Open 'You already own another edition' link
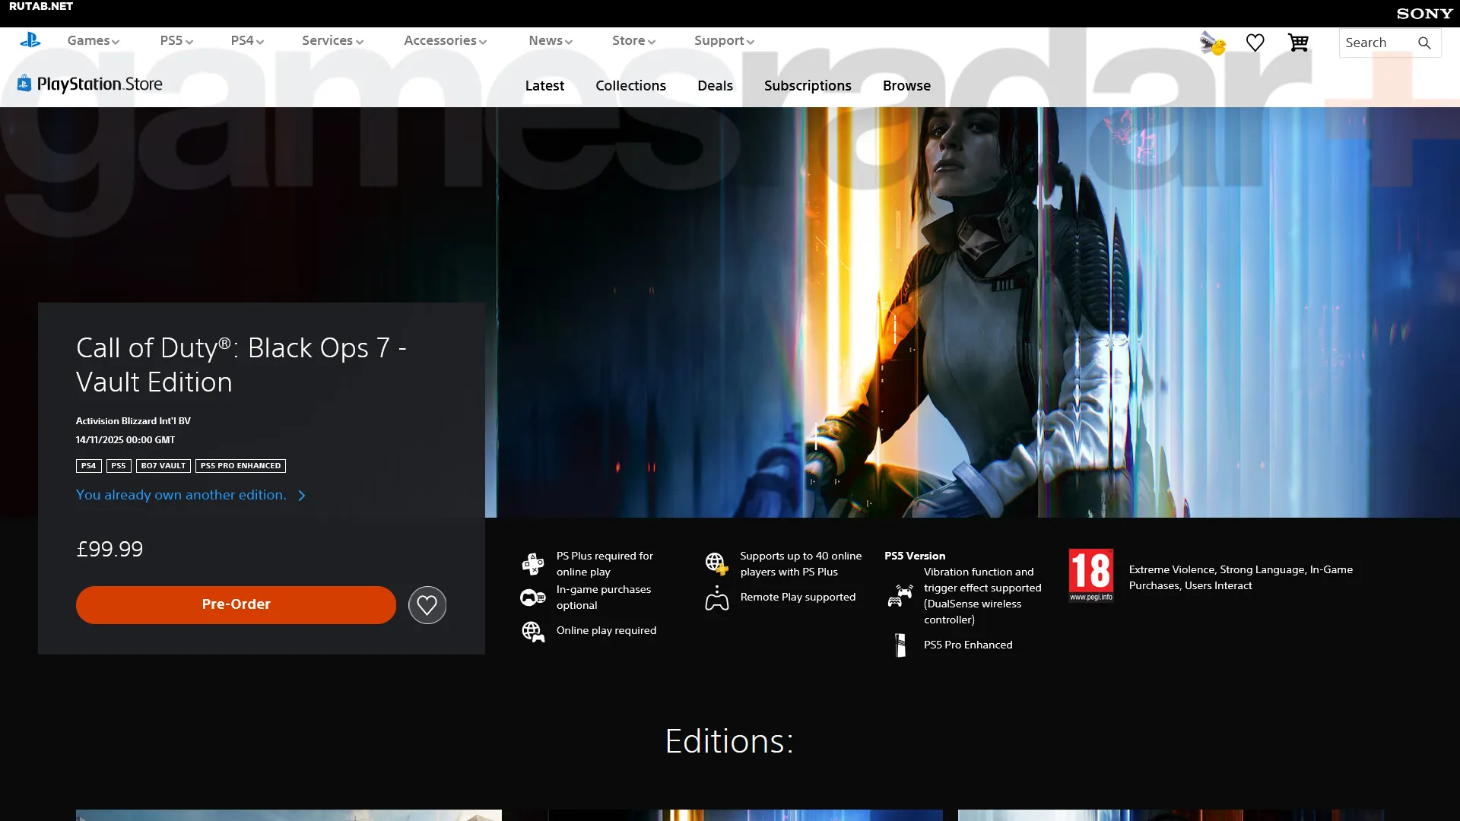The width and height of the screenshot is (1460, 821). [181, 495]
